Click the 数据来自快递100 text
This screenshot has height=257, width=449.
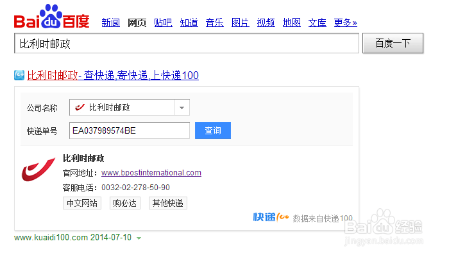click(x=323, y=218)
